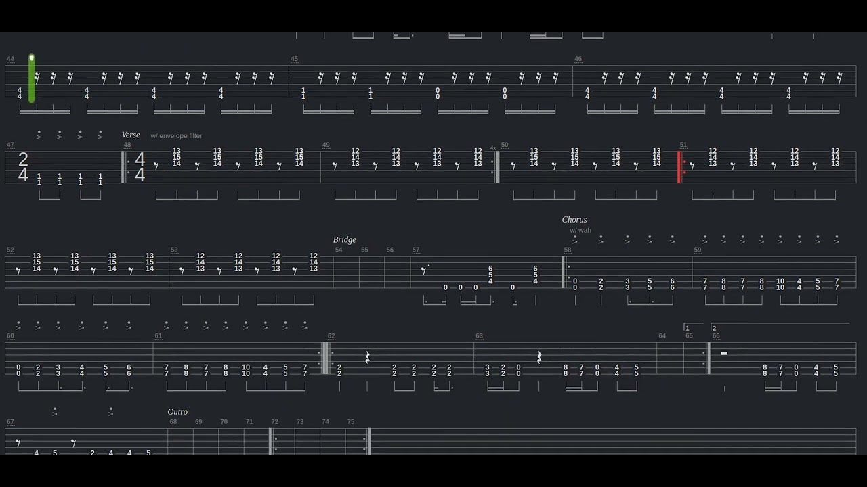
Task: Click measure number 60
Action: click(10, 335)
